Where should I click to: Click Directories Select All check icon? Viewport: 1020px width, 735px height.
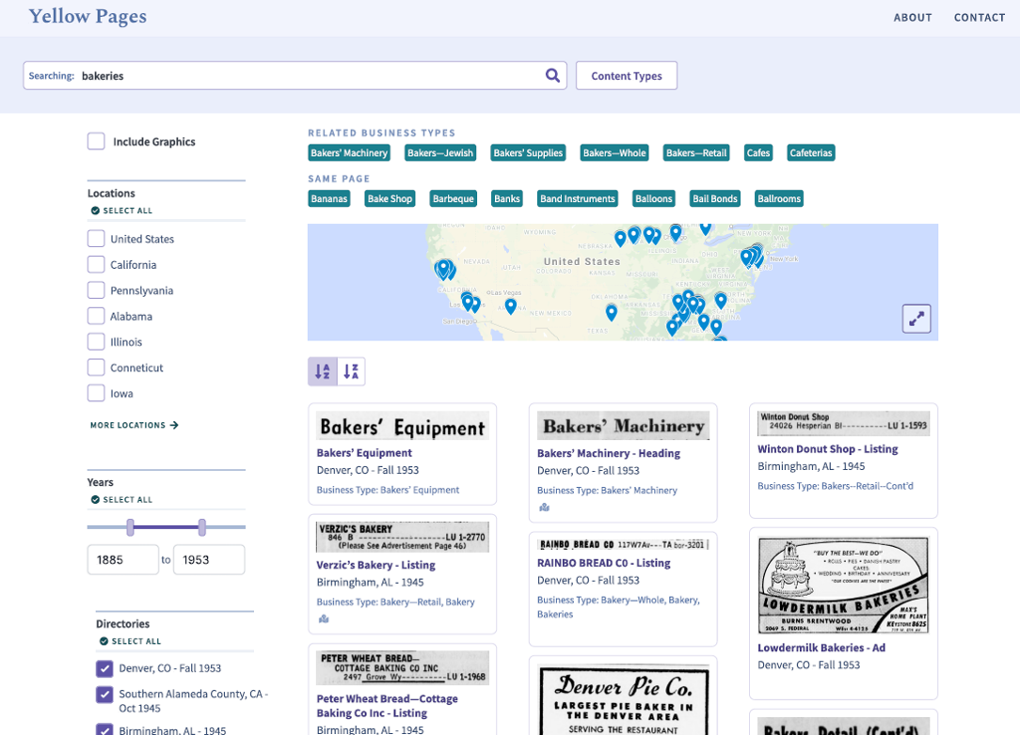pyautogui.click(x=104, y=641)
